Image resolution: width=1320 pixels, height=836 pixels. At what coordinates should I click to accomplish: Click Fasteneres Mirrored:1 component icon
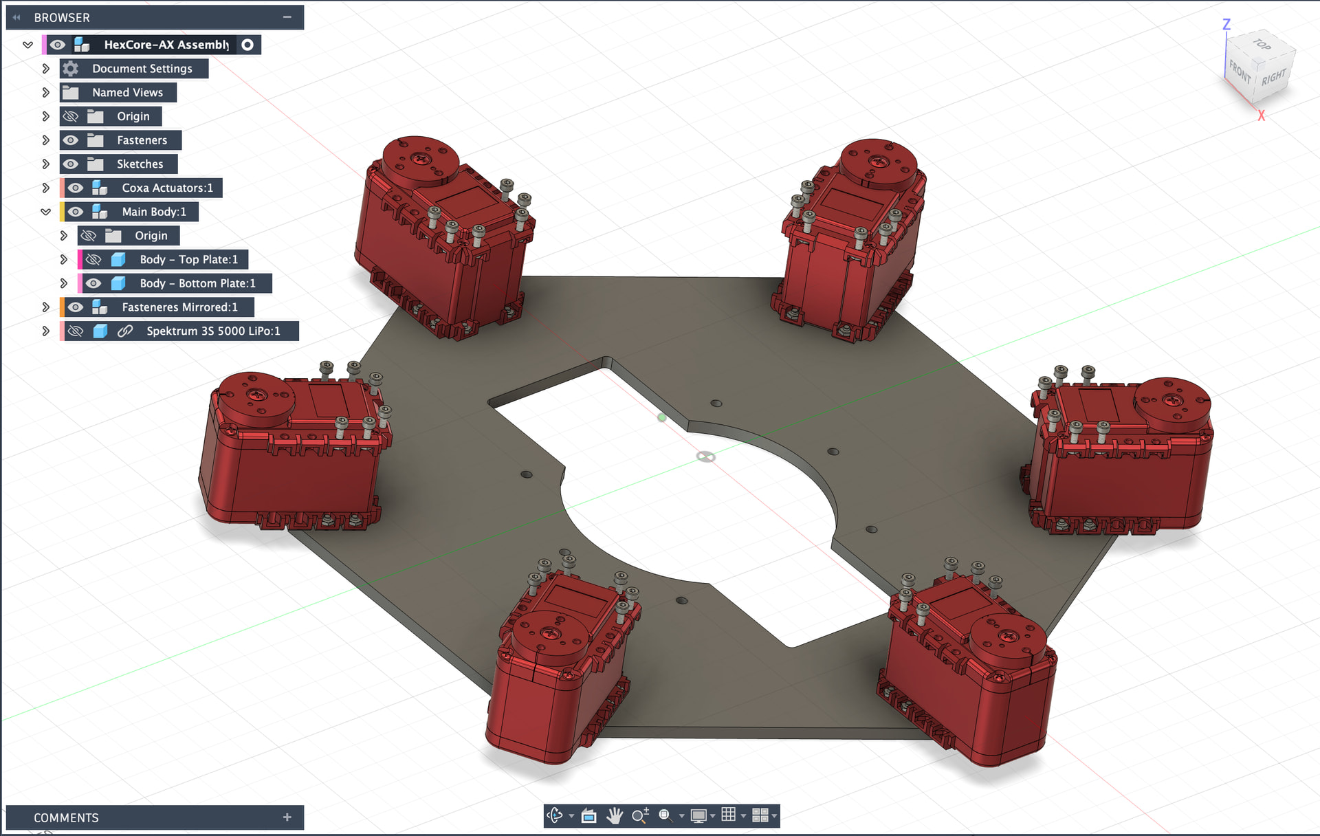[100, 307]
